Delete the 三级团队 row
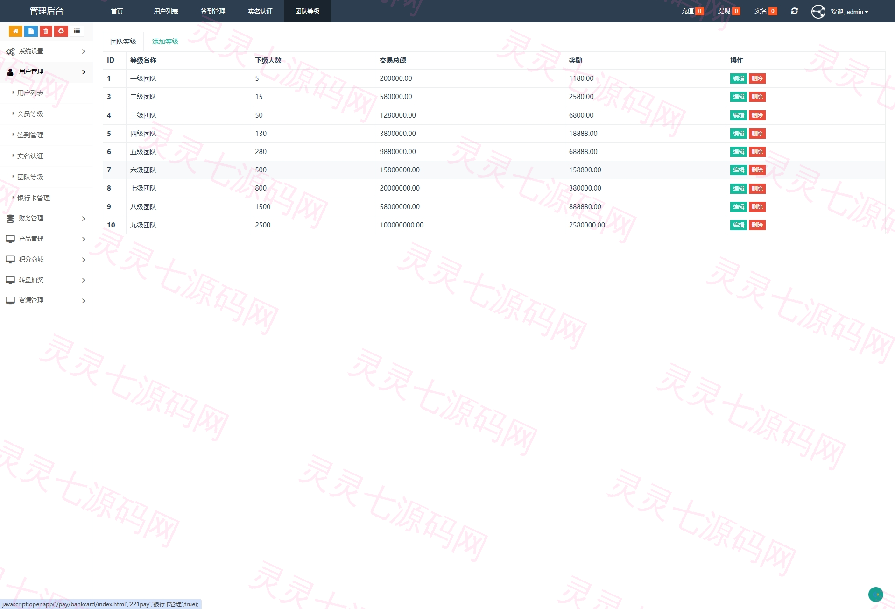Screen dimensions: 895x609 pyautogui.click(x=757, y=115)
